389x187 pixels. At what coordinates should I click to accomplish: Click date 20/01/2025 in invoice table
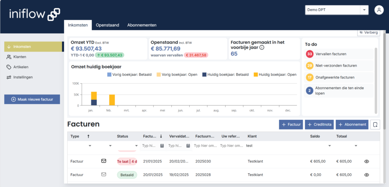[153, 175]
